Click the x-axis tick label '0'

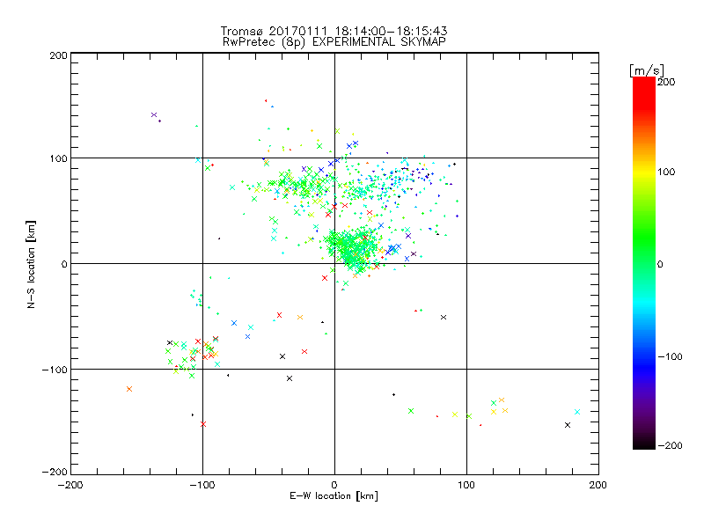[x=334, y=485]
